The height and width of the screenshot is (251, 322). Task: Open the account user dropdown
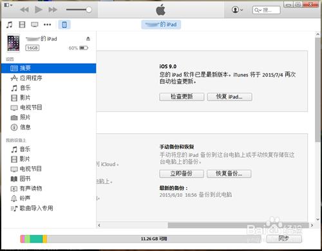pos(237,10)
